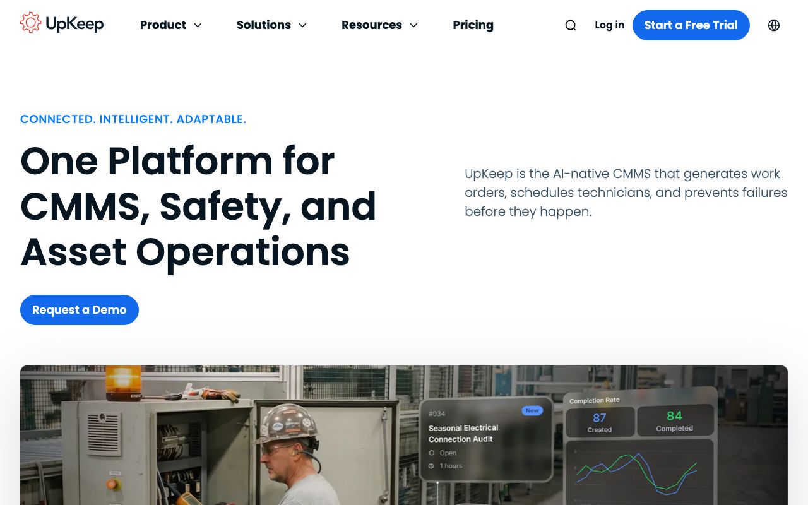Click the Log in link

(609, 25)
